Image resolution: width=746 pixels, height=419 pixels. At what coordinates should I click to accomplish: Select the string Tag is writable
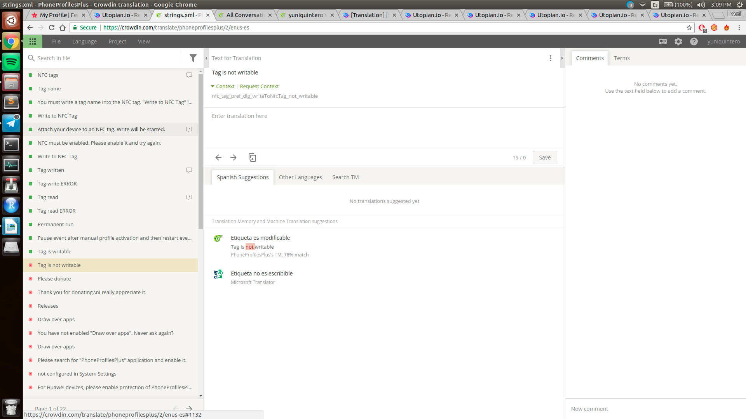click(110, 252)
